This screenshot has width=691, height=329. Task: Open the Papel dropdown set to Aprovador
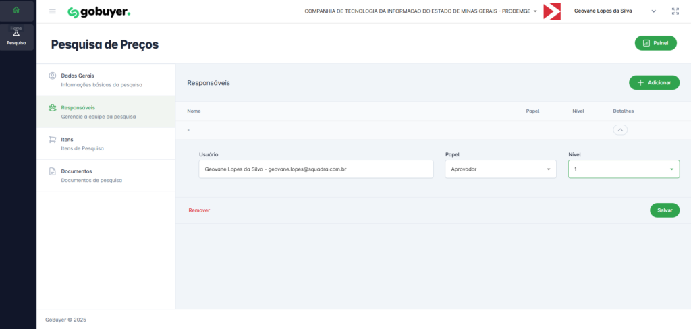point(500,169)
